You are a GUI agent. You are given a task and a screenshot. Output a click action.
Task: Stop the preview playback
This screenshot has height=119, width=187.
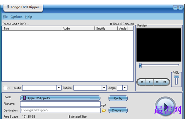tap(157, 82)
